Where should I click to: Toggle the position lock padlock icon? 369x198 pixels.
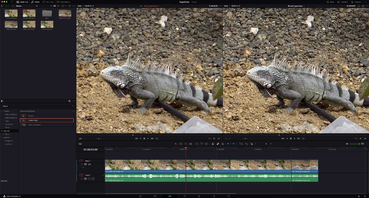[x=223, y=144]
